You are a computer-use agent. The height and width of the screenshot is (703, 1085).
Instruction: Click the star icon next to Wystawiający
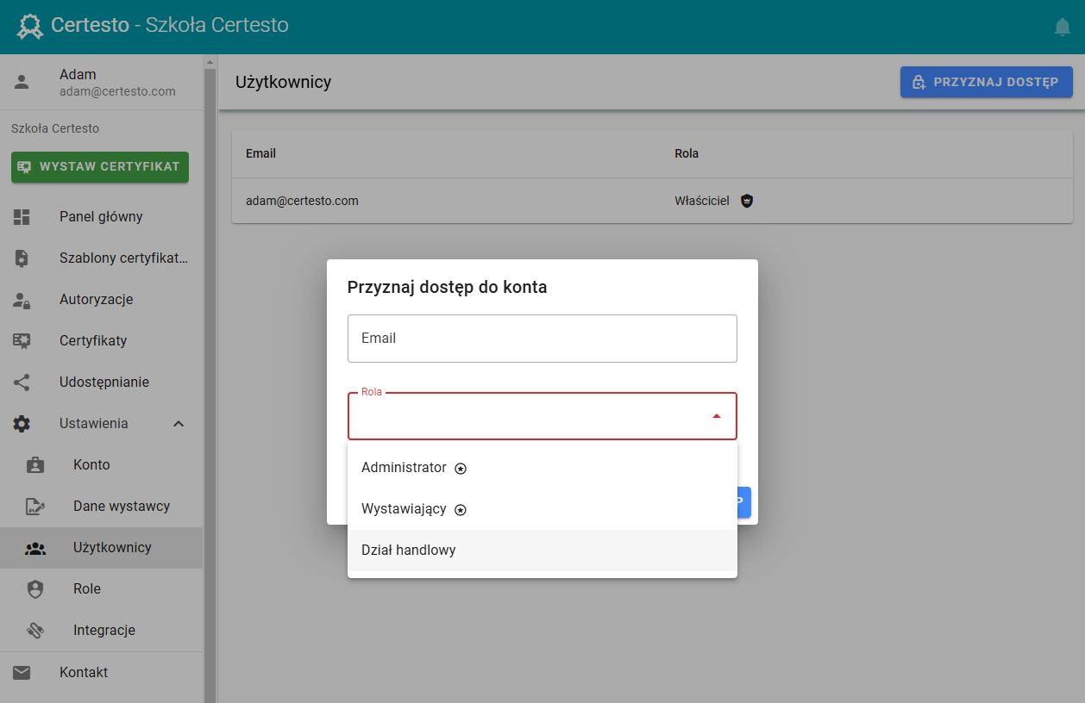coord(461,510)
